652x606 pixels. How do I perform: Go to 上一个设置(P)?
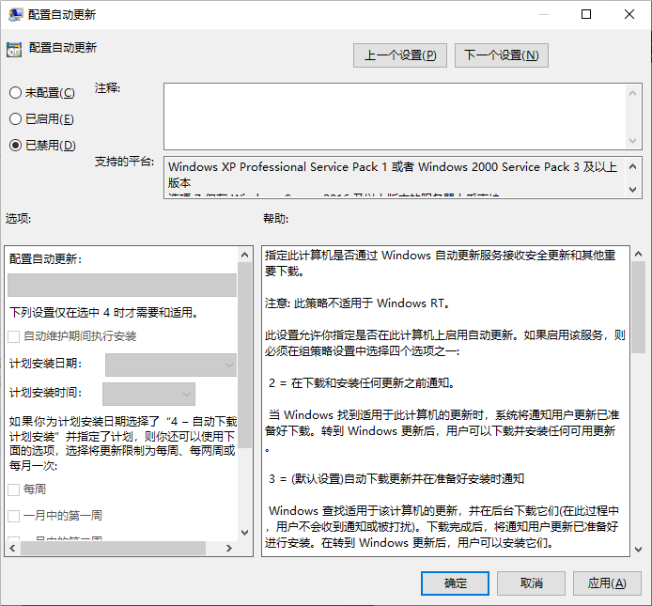(400, 55)
